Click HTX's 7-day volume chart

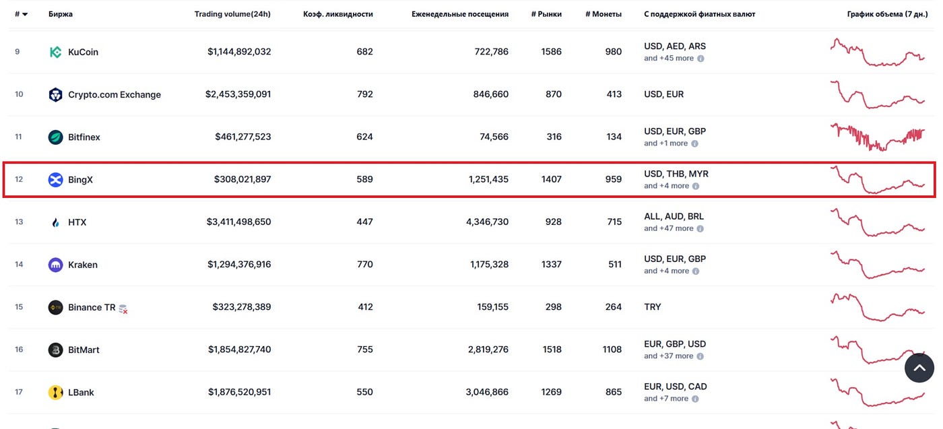coord(878,222)
